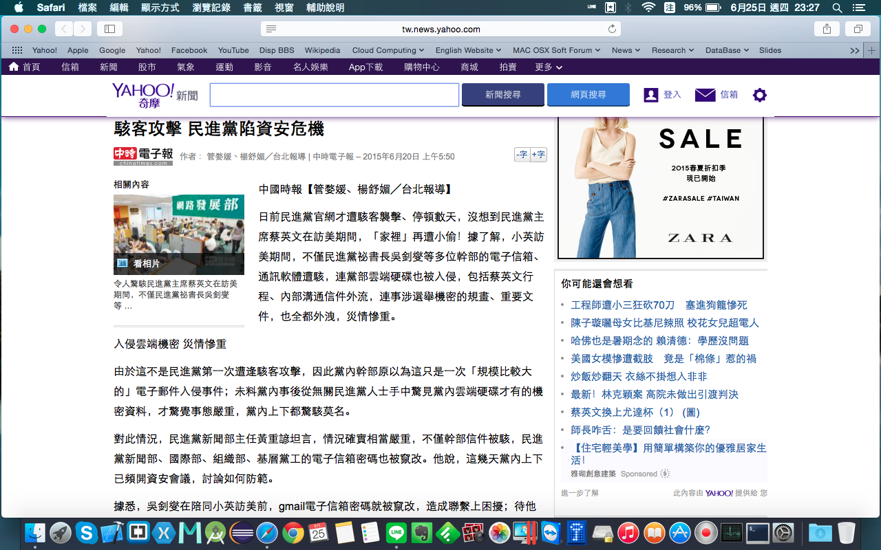Image resolution: width=881 pixels, height=550 pixels.
Task: Open the 輔助說明 menu
Action: (325, 8)
